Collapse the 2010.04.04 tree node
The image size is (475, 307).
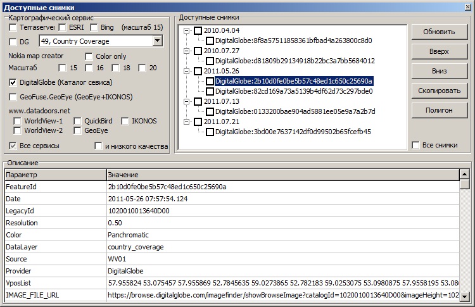click(x=187, y=30)
